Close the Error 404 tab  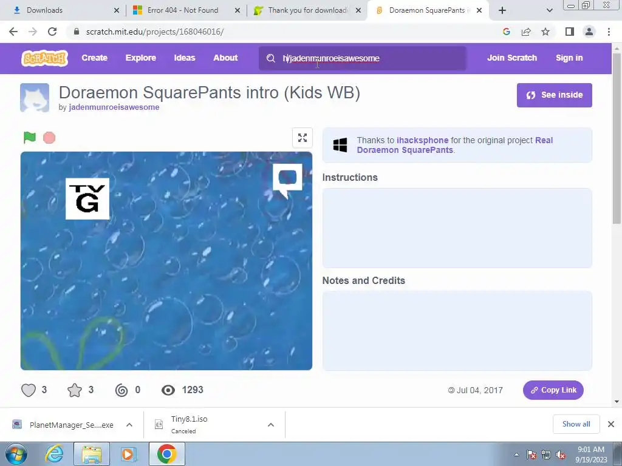(x=238, y=10)
